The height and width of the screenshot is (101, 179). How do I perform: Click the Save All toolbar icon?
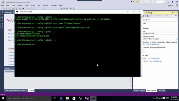23,9
